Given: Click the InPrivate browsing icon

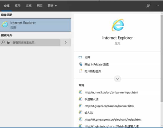Looking at the screenshot, I should [80, 64].
